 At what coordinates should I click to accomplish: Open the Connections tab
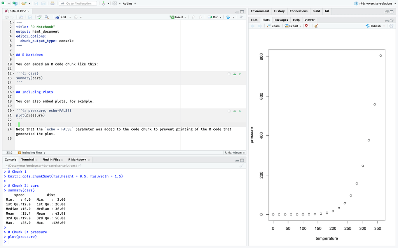[298, 11]
